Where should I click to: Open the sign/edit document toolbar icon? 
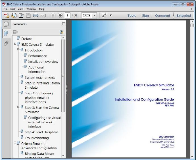tap(21, 16)
